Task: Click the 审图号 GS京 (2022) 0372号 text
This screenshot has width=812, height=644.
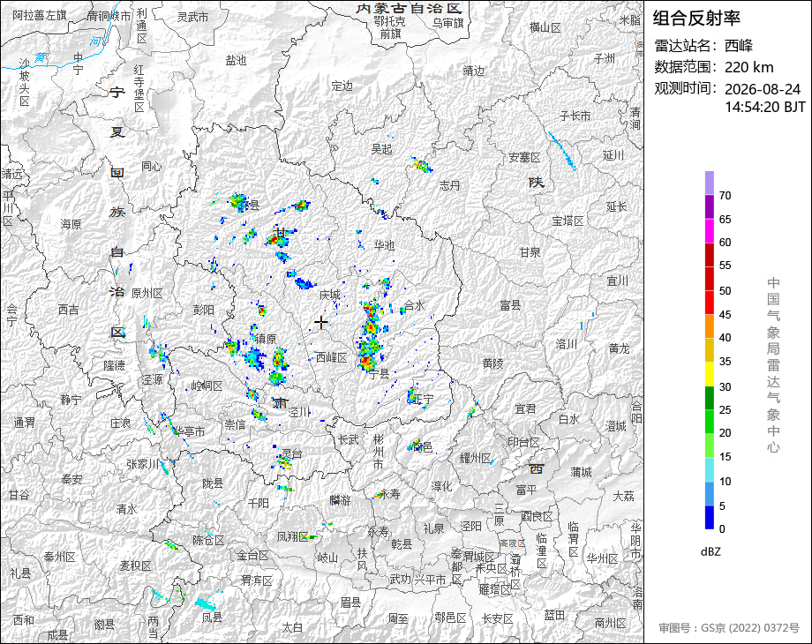Action: [x=729, y=627]
